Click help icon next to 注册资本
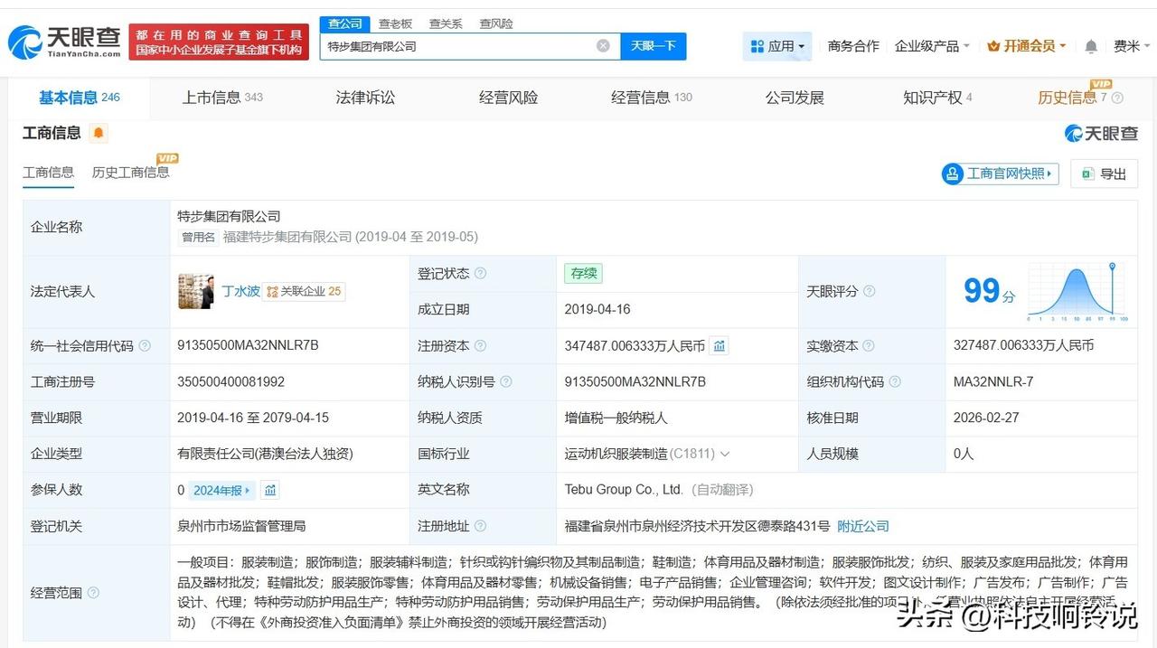Viewport: 1157px width, 648px height. (480, 345)
